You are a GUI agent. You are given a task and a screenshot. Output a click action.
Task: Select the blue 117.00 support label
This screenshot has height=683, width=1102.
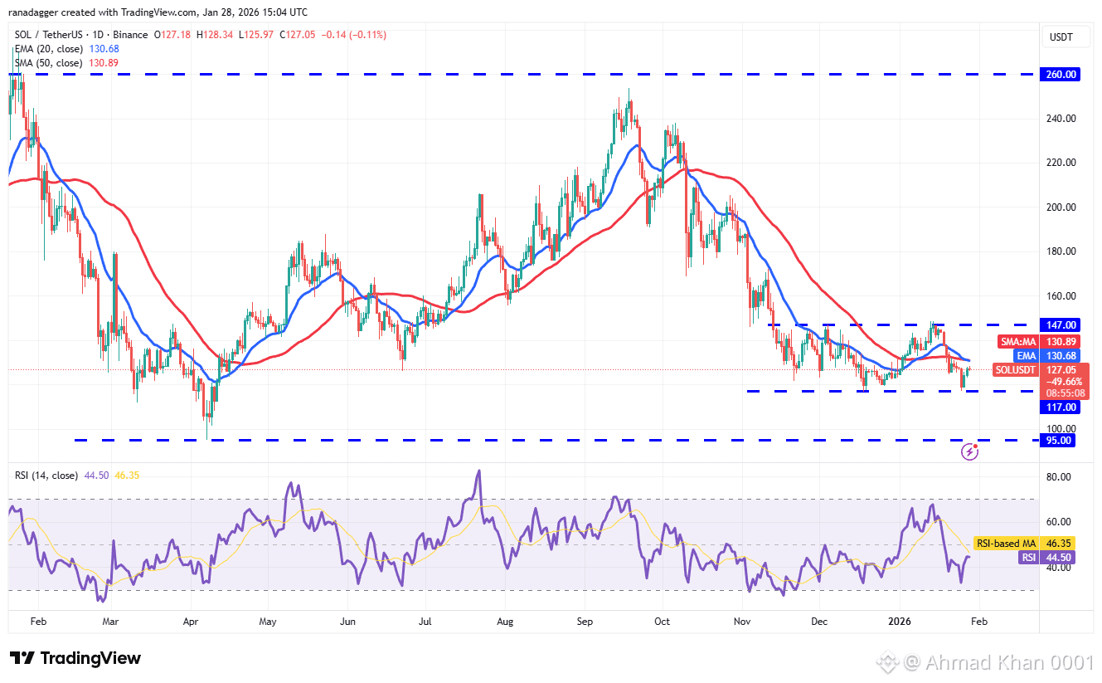[x=1060, y=407]
